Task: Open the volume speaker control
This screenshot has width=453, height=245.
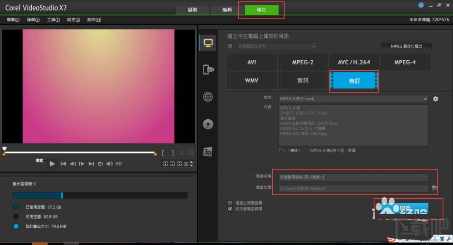Action: click(x=109, y=164)
